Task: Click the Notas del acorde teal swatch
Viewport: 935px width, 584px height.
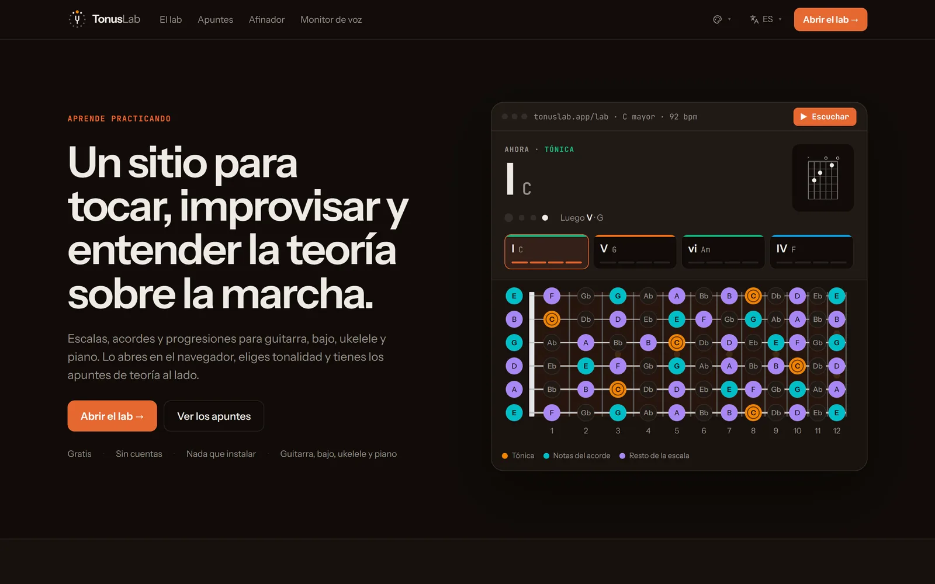Action: pos(546,456)
